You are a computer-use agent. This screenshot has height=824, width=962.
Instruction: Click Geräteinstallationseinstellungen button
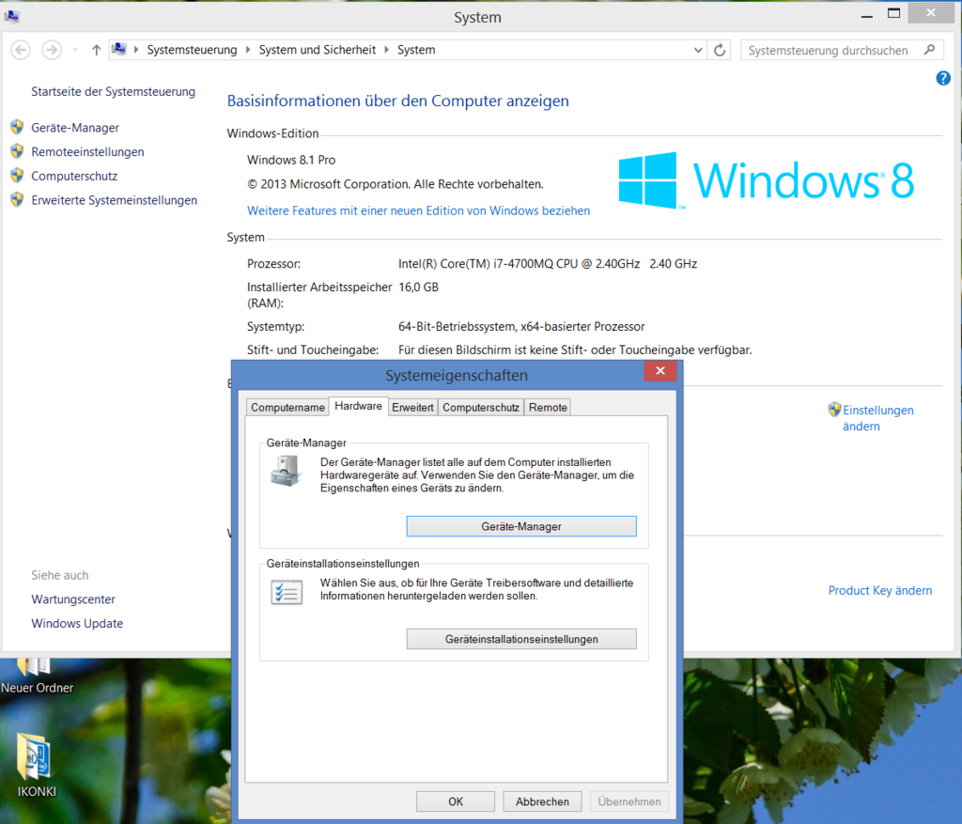coord(521,639)
